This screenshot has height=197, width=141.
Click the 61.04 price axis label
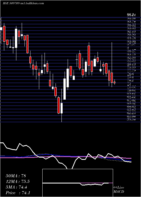131,117
